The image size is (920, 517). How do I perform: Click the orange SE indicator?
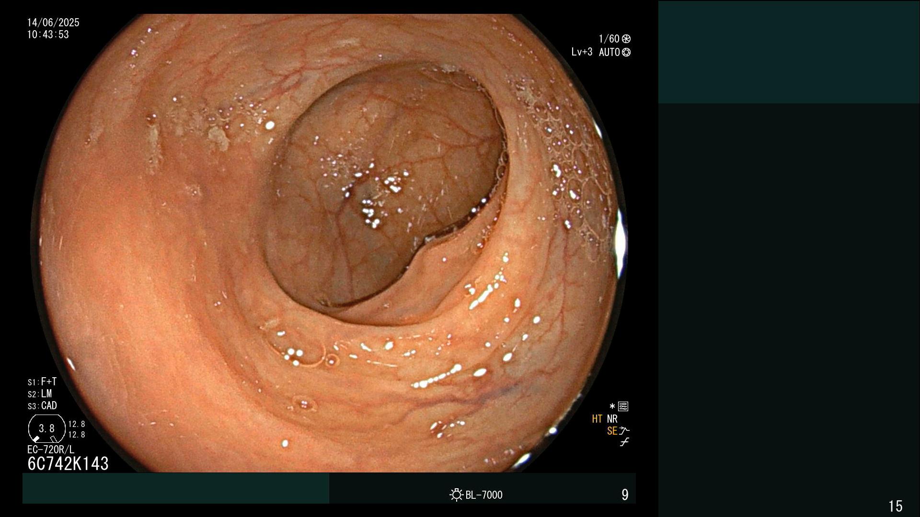pyautogui.click(x=612, y=431)
